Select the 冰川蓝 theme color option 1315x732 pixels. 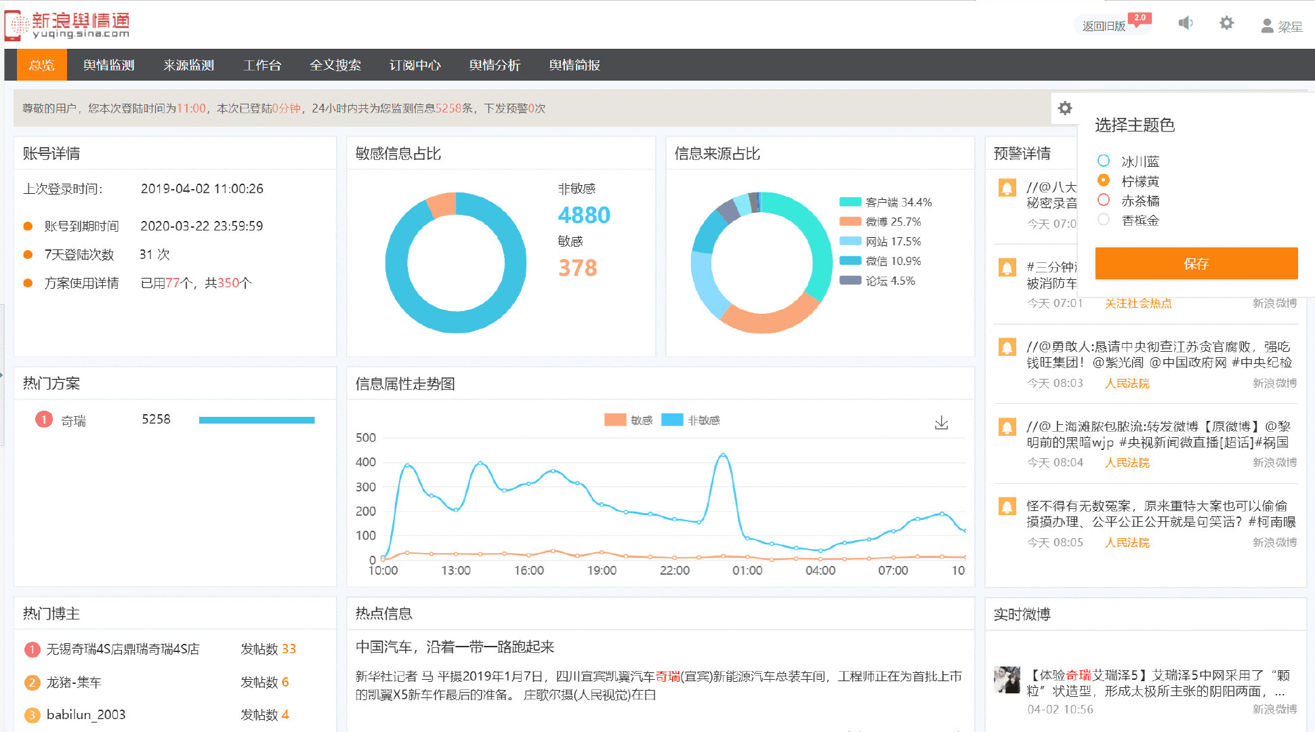point(1103,161)
